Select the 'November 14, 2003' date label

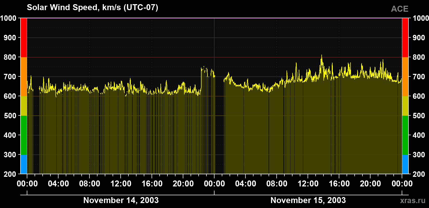click(x=121, y=200)
